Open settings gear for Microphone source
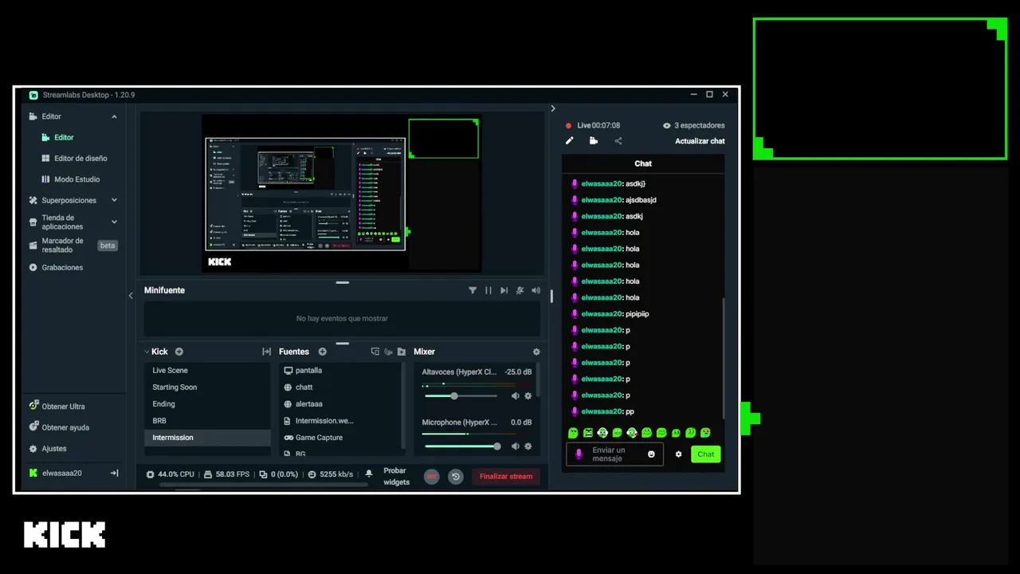The width and height of the screenshot is (1020, 574). pyautogui.click(x=528, y=446)
